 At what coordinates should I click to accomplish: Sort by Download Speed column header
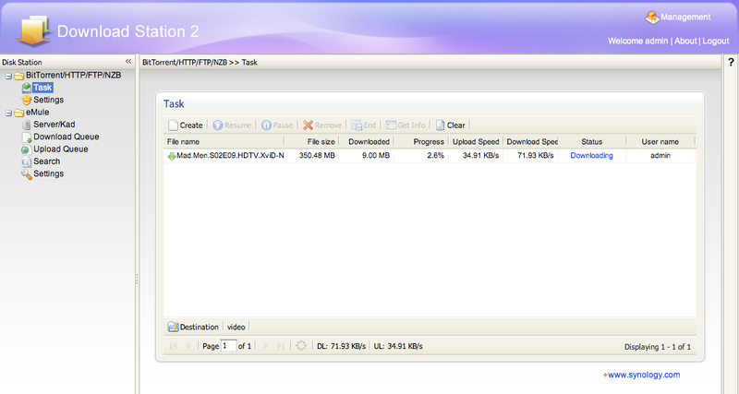coord(530,142)
